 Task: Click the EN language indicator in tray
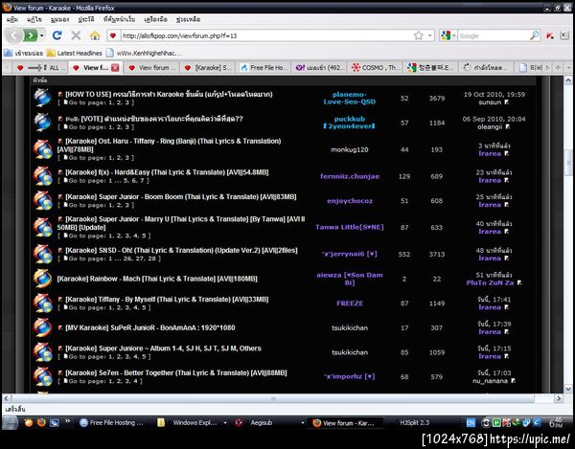point(471,423)
